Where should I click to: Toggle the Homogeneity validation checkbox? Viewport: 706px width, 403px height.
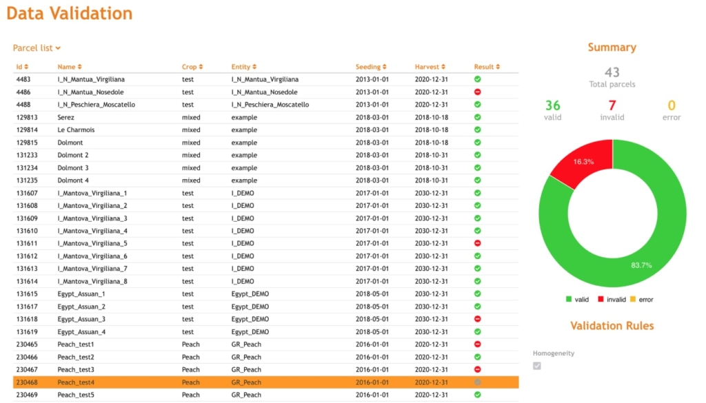pos(537,366)
